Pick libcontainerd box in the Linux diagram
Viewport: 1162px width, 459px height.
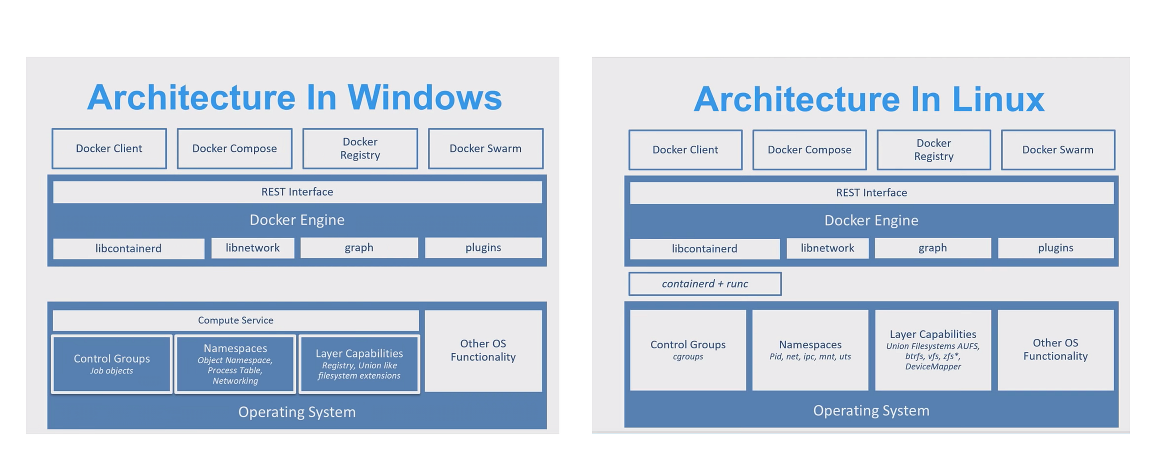[705, 249]
